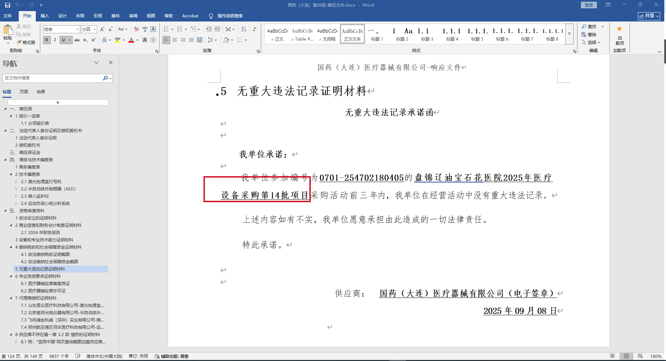Apply the 无间隔 style from the gallery

click(327, 34)
